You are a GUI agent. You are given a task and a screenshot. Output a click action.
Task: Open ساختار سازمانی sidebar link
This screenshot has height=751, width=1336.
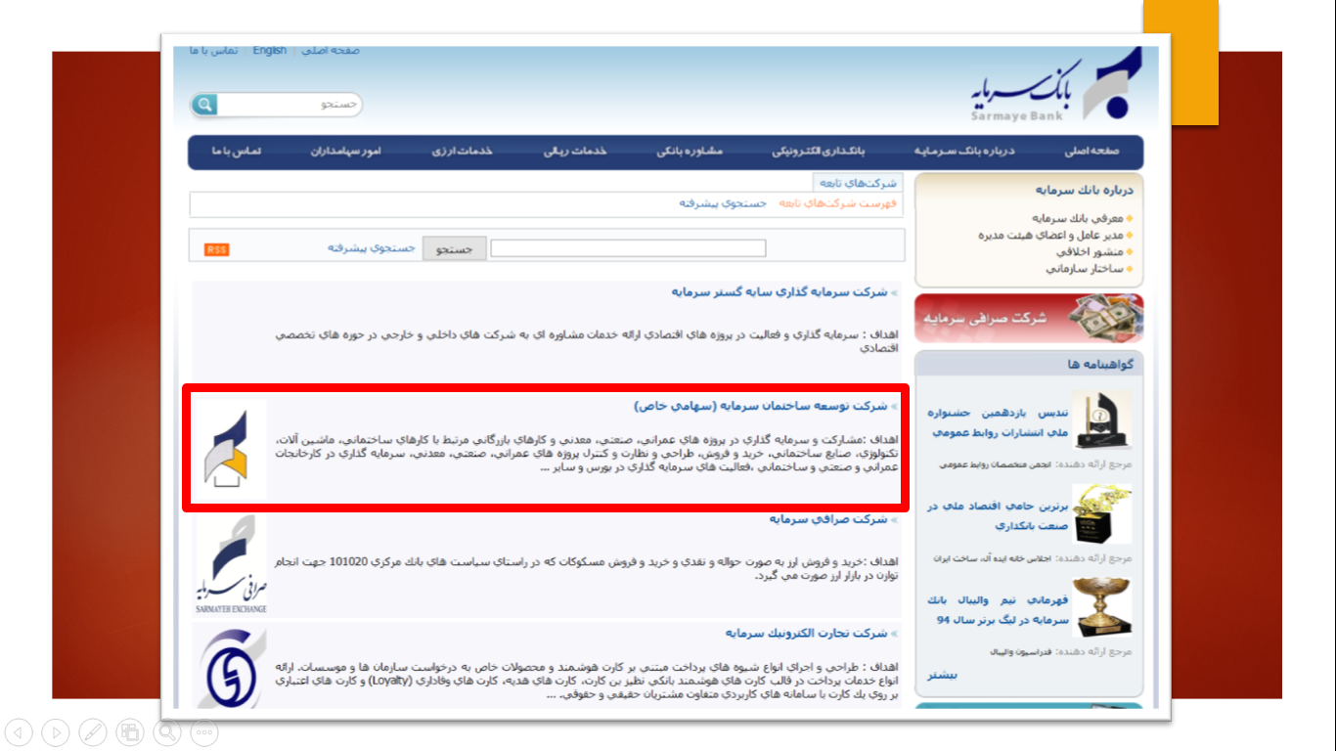1085,269
